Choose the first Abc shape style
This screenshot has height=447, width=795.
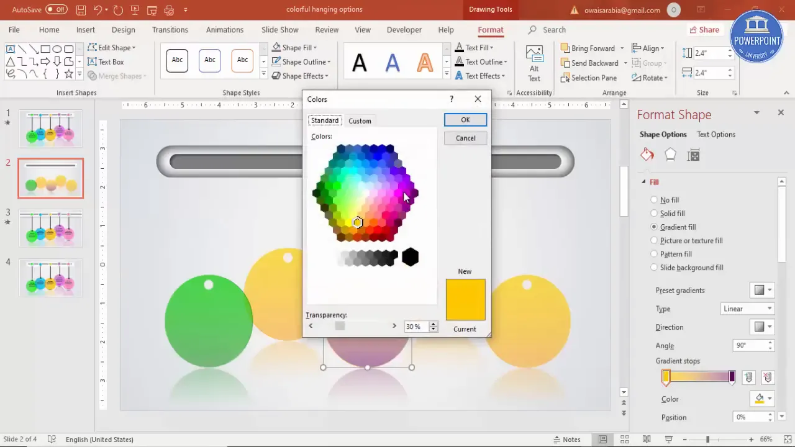click(177, 60)
